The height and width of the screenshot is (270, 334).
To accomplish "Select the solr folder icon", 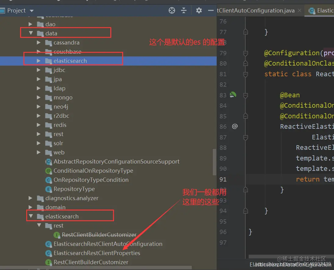I will (x=48, y=143).
